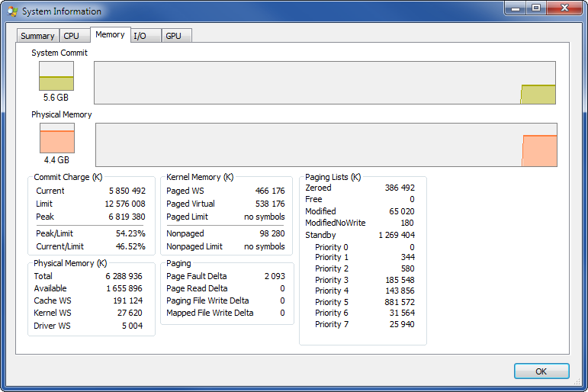
Task: Click the Paged Limit no symbols text
Action: click(264, 217)
